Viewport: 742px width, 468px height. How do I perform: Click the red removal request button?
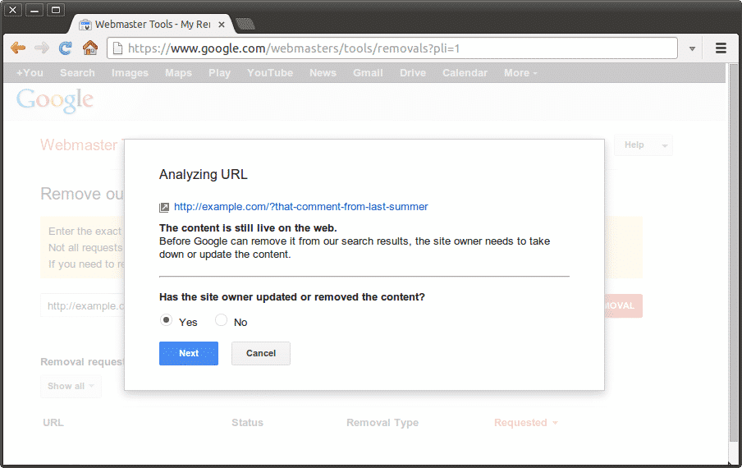[623, 305]
